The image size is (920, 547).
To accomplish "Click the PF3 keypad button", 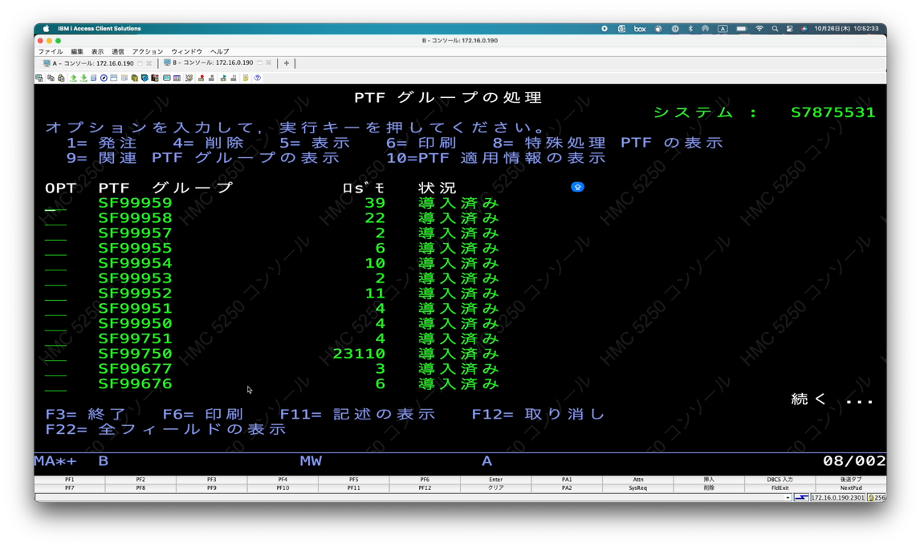I will click(211, 480).
